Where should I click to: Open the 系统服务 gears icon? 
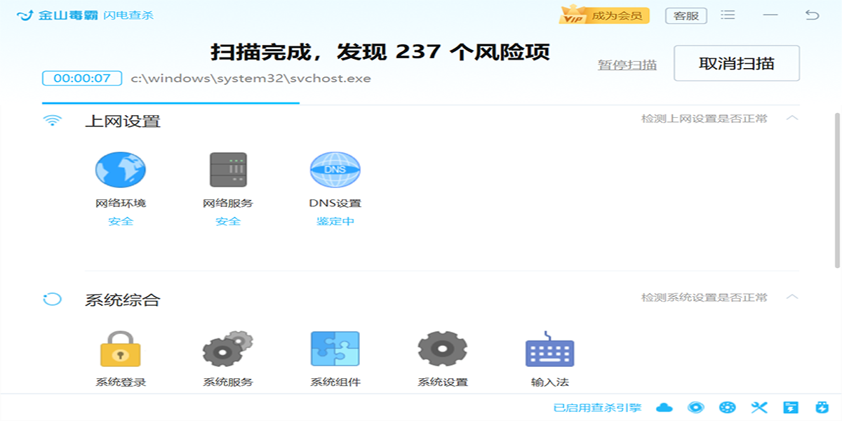pyautogui.click(x=227, y=349)
